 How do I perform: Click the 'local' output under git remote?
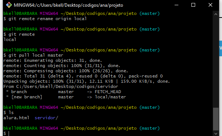click(10, 39)
